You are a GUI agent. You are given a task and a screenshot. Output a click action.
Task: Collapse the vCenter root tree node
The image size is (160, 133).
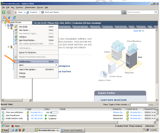3,22
